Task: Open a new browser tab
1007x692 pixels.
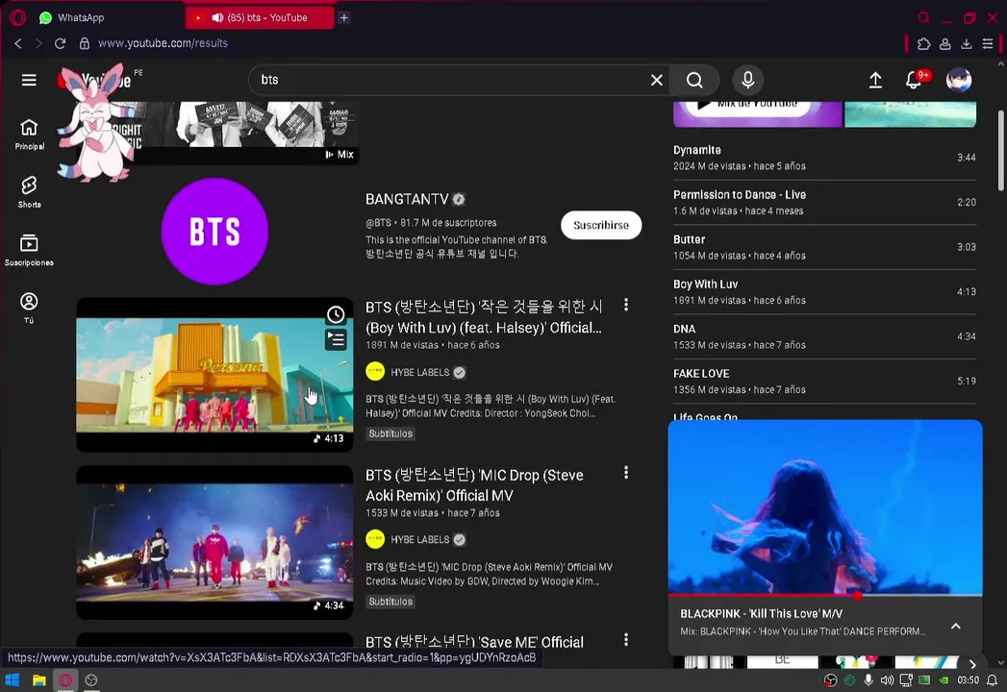Action: click(343, 17)
